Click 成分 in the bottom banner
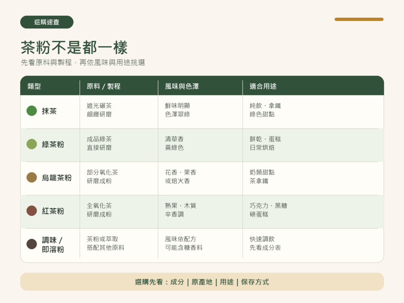This screenshot has width=404, height=303. click(177, 282)
